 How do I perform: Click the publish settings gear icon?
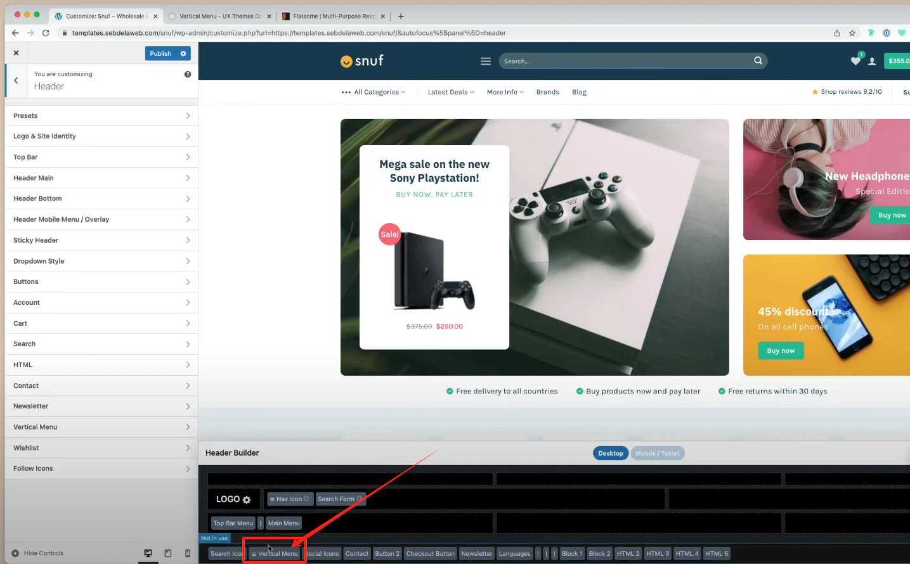pos(183,54)
